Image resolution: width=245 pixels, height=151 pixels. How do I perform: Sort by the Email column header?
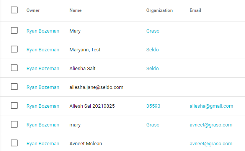tap(195, 10)
